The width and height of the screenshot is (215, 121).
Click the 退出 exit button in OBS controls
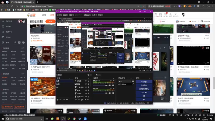[x=144, y=99]
